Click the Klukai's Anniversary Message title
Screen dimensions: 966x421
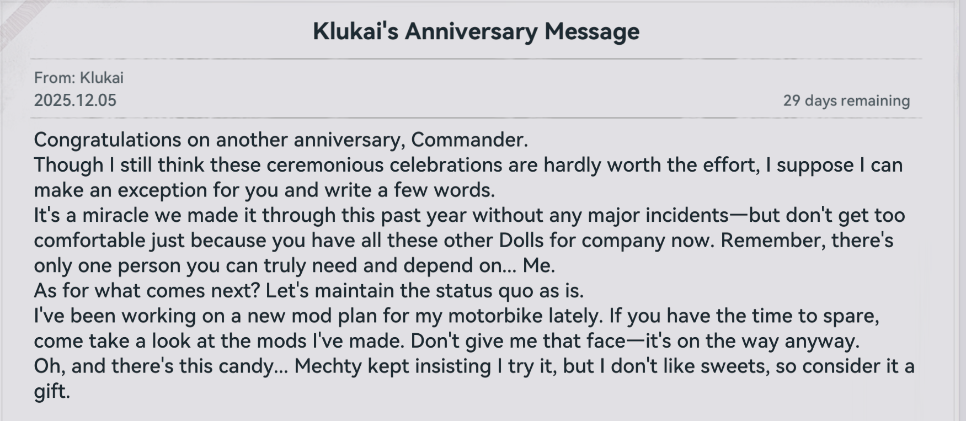[476, 31]
